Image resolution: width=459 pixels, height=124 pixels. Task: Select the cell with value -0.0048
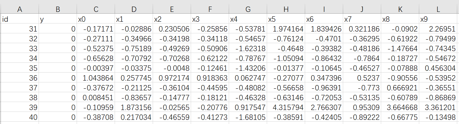coord(172,68)
